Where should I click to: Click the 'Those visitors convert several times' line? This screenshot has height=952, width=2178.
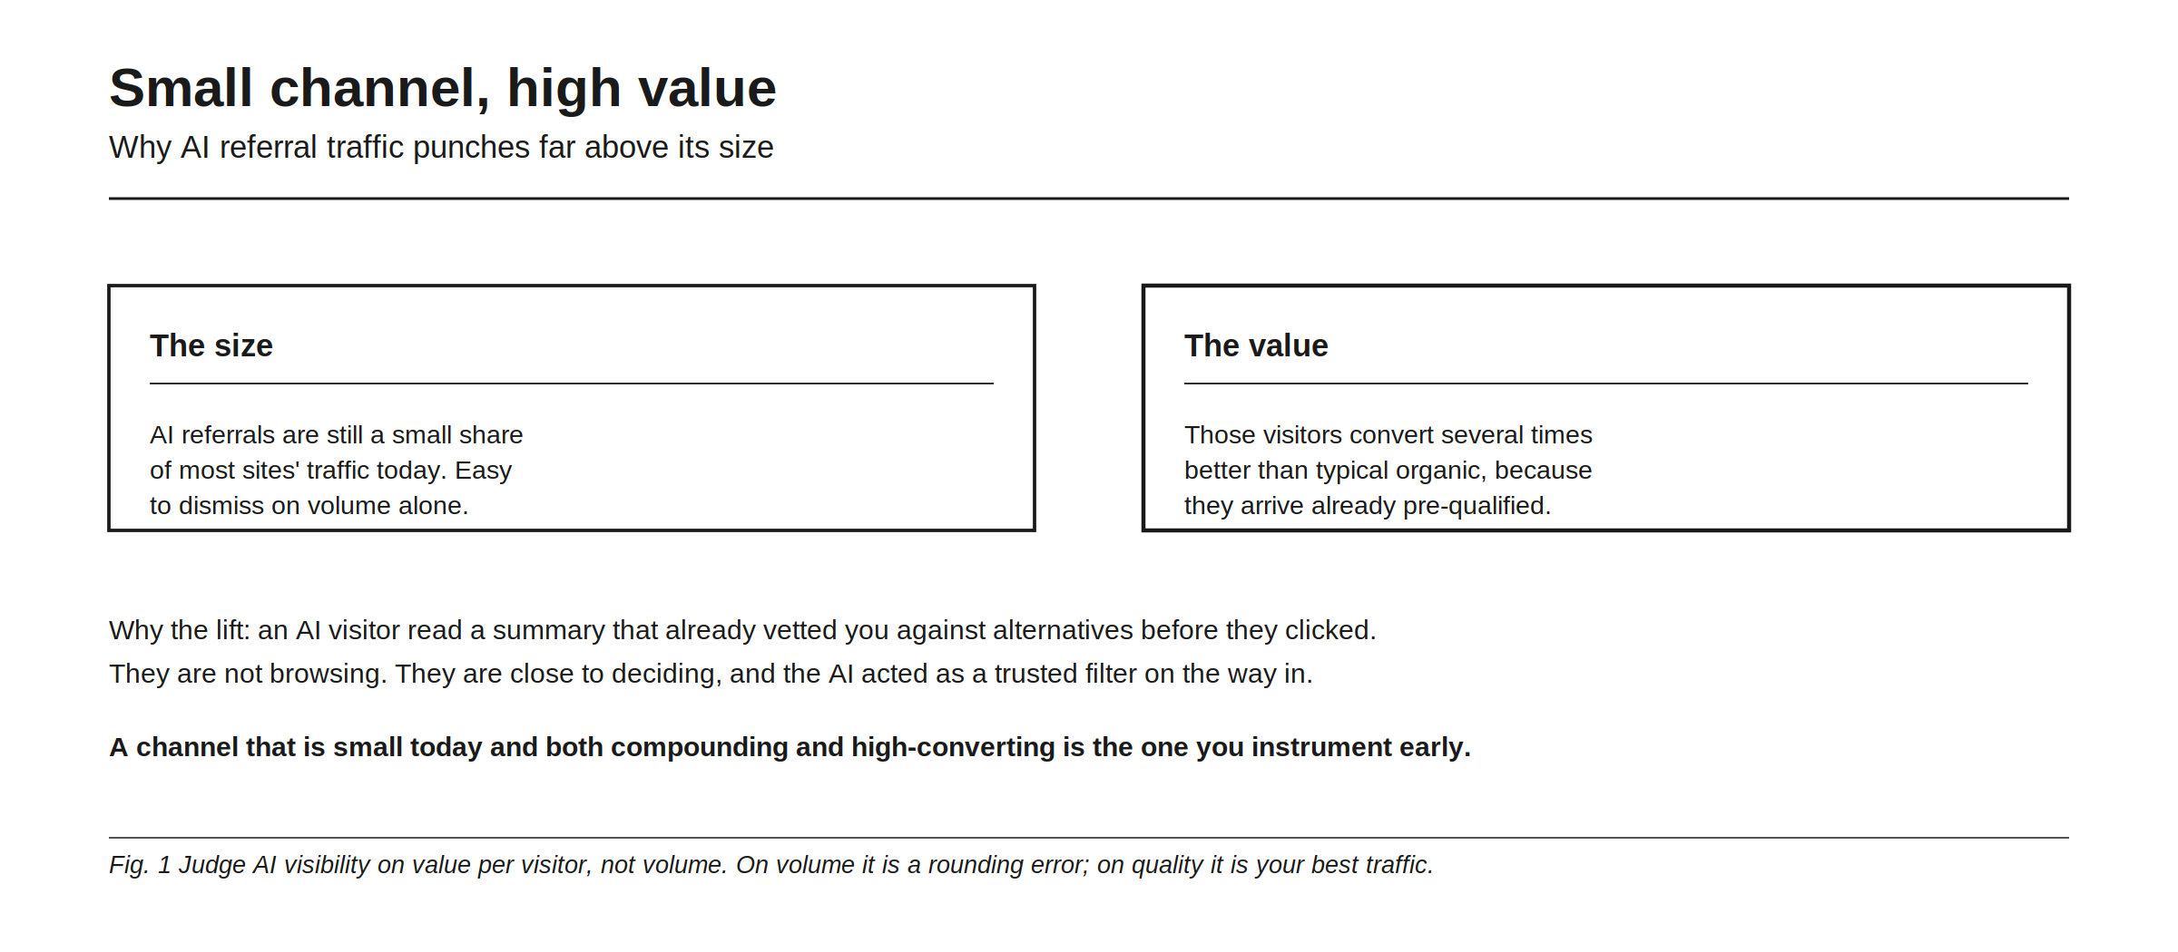(1388, 435)
